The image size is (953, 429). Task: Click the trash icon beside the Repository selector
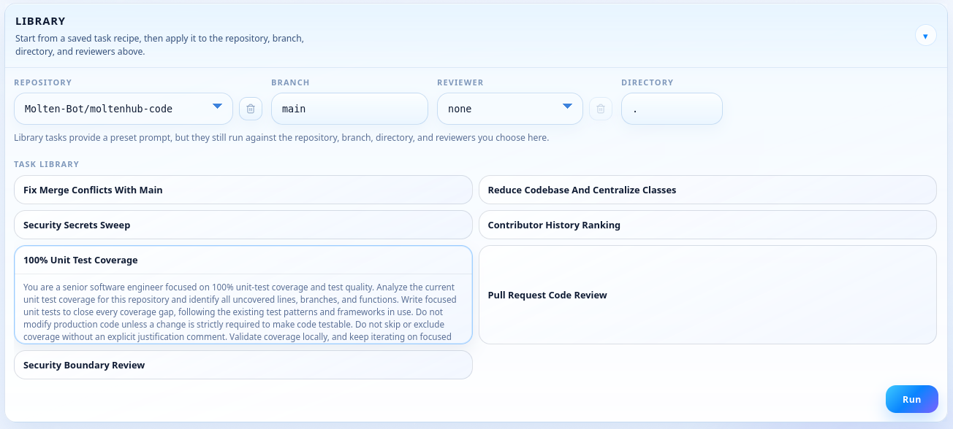coord(251,108)
